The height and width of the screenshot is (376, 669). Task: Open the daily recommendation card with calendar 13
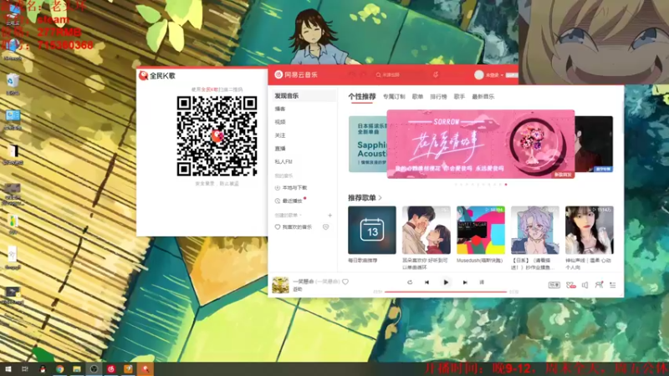tap(372, 231)
